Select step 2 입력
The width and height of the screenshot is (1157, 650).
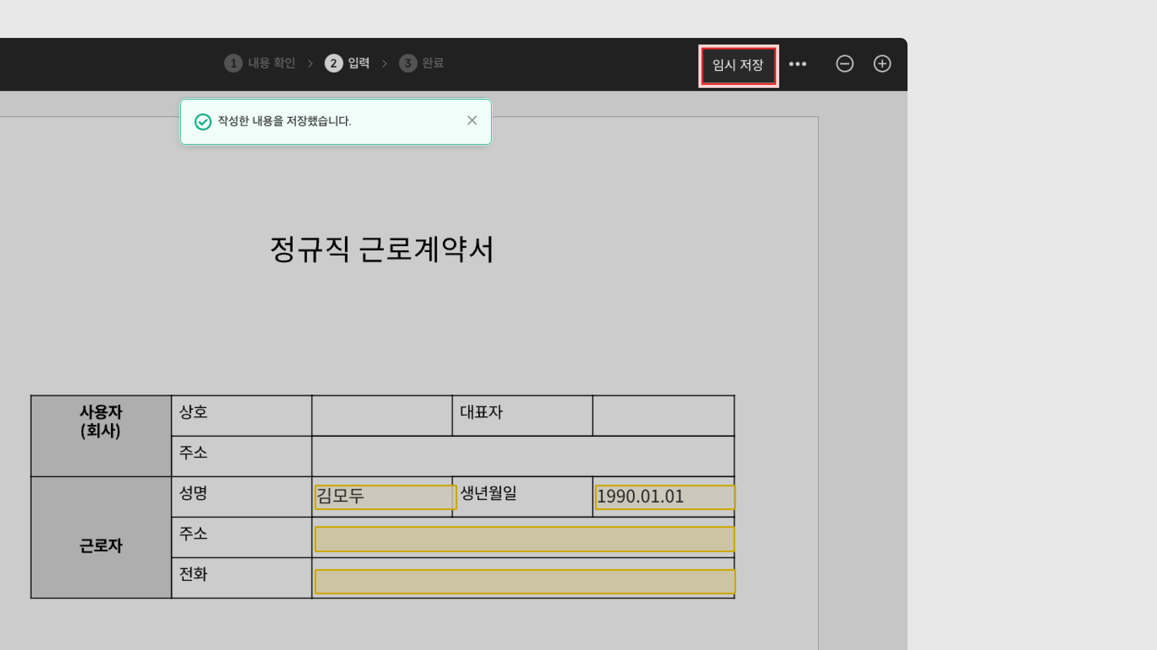click(x=359, y=63)
